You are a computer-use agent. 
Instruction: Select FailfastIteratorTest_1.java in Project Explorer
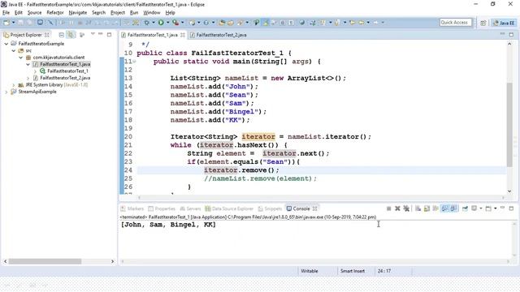[x=65, y=64]
